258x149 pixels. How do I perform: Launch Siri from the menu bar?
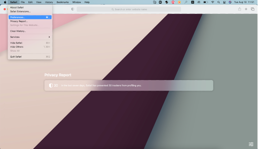pos(230,2)
